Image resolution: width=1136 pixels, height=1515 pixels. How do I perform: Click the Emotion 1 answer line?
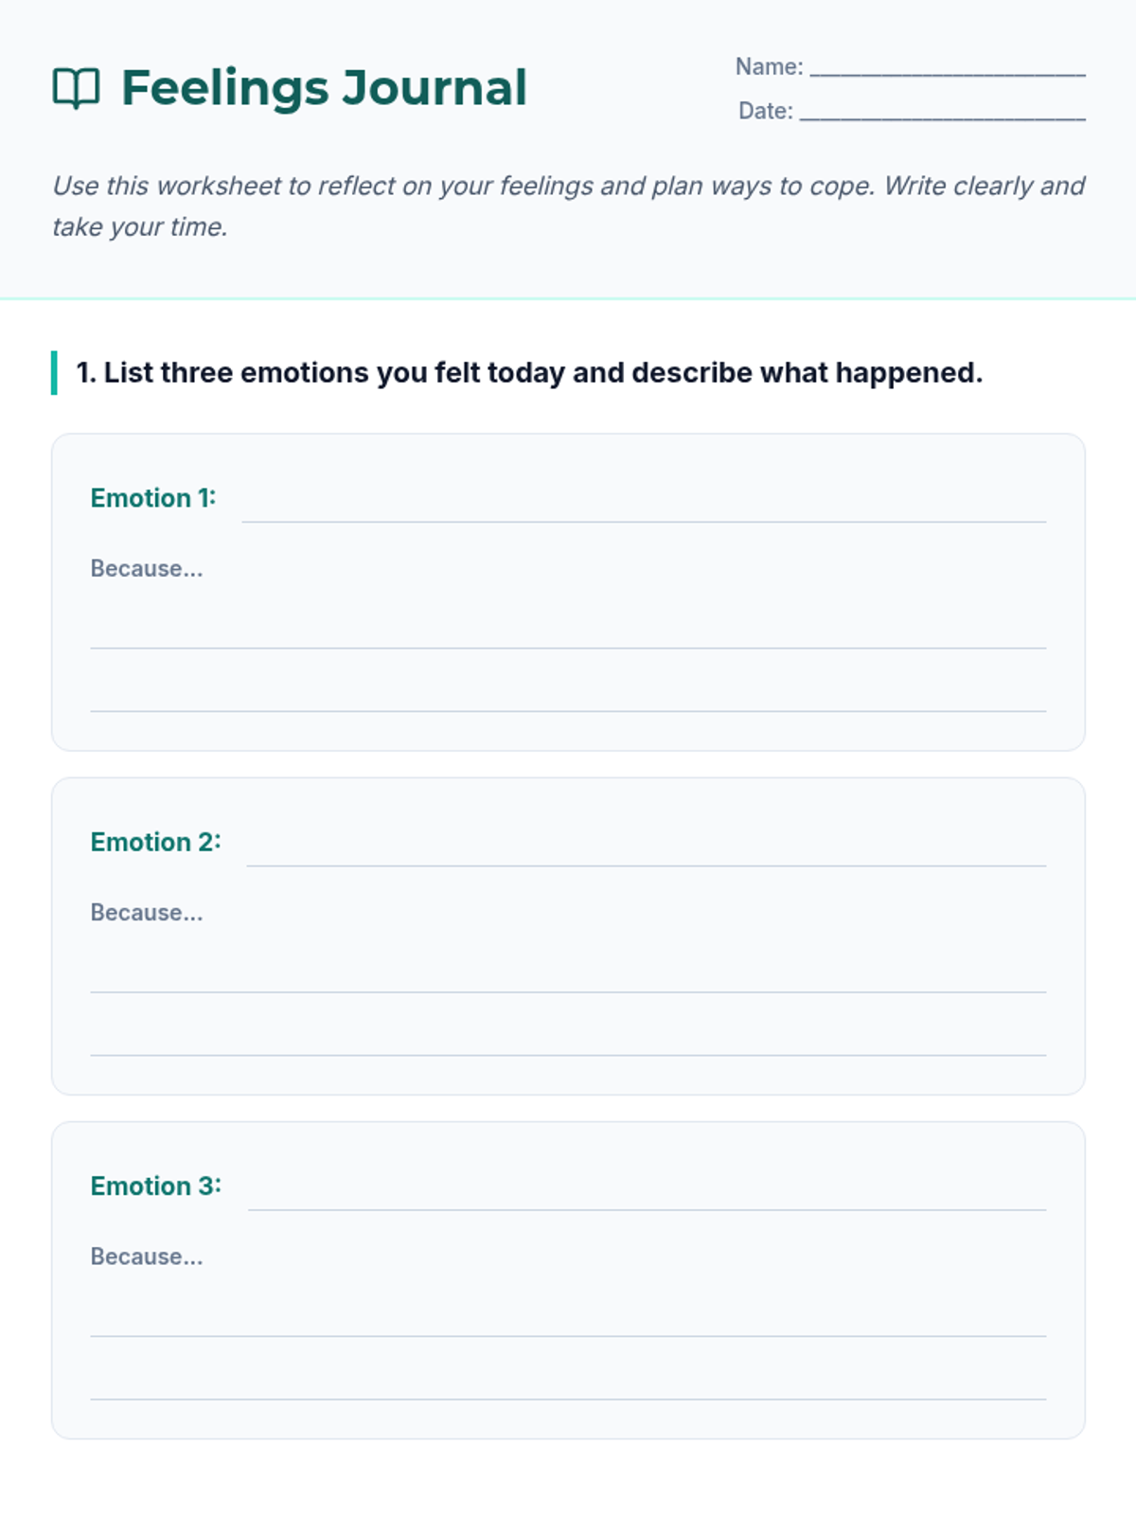(x=644, y=511)
